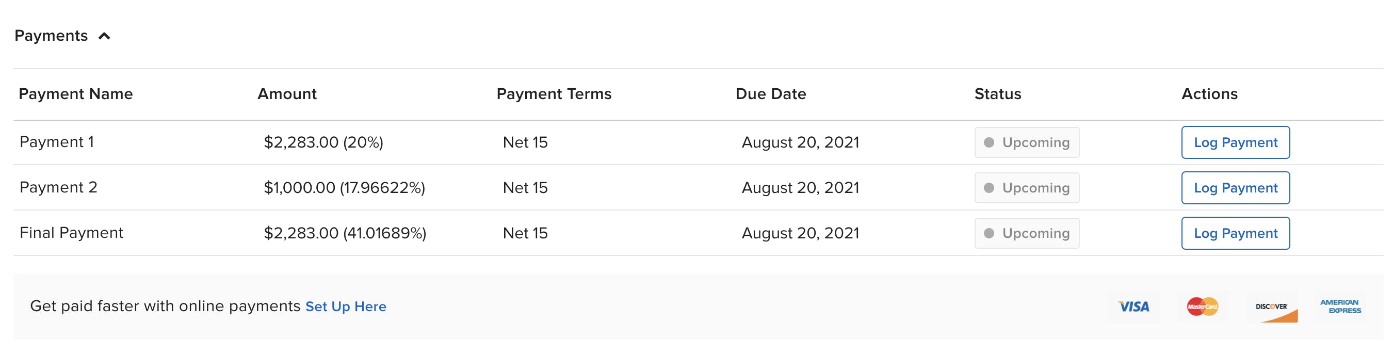Click Upcoming status badge for Payment 2

click(1026, 188)
